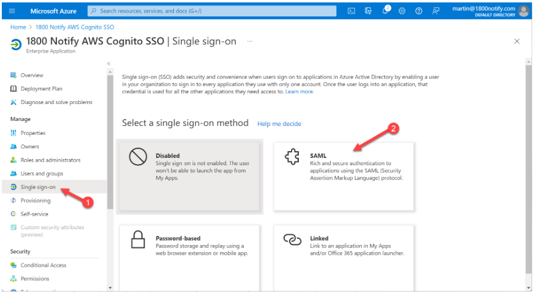Image resolution: width=534 pixels, height=297 pixels.
Task: Click the Disabled prohibition icon
Action: pos(138,157)
